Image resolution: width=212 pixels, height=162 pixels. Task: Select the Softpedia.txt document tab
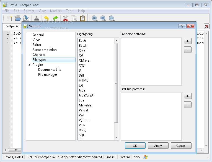12,26
